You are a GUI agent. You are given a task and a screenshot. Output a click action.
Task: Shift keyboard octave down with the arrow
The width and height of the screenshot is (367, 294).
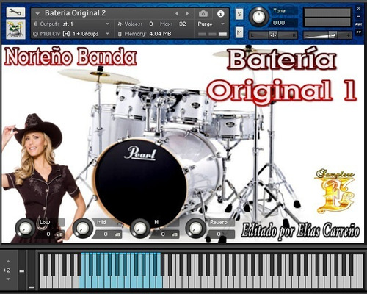click(x=8, y=279)
